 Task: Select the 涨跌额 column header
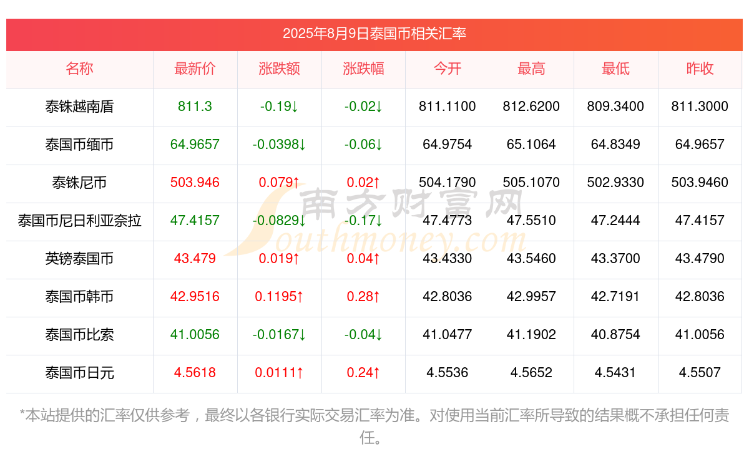[x=279, y=69]
